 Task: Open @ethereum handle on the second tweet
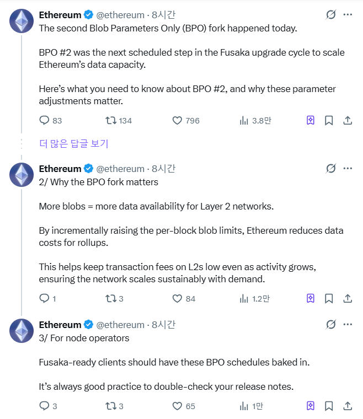pyautogui.click(x=120, y=169)
